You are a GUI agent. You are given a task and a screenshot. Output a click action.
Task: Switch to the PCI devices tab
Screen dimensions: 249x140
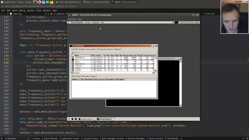[x=101, y=49]
